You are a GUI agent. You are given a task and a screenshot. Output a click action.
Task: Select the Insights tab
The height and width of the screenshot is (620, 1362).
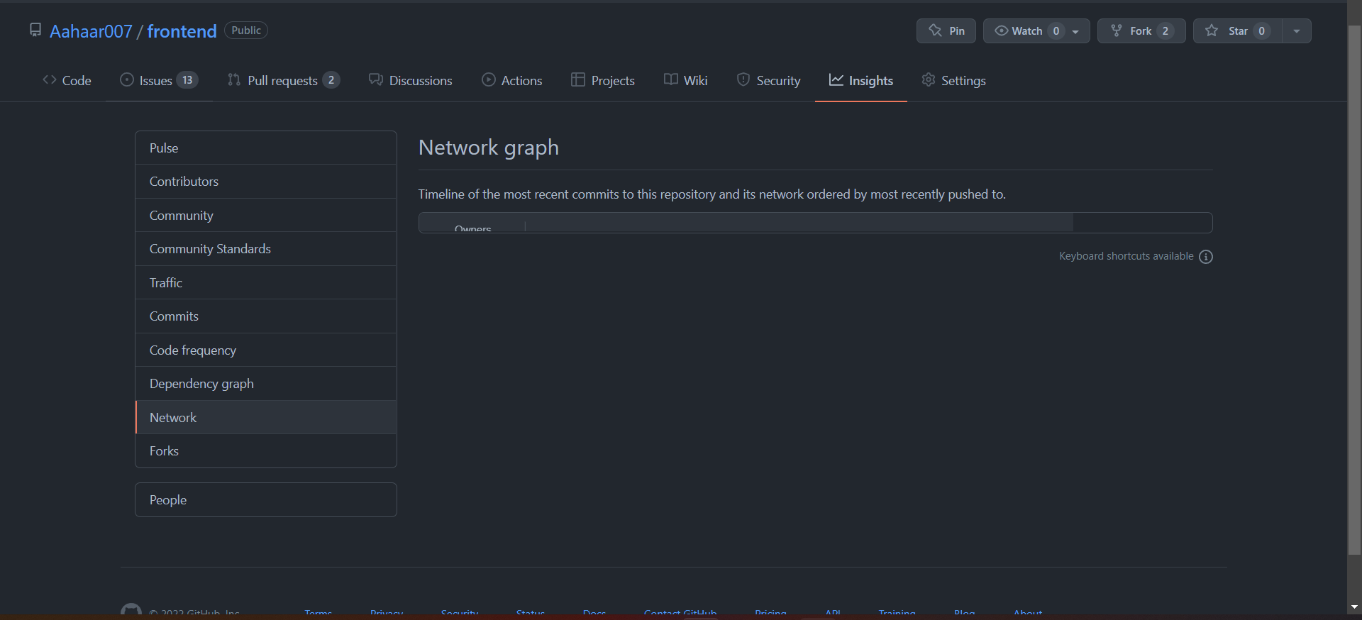pos(861,80)
